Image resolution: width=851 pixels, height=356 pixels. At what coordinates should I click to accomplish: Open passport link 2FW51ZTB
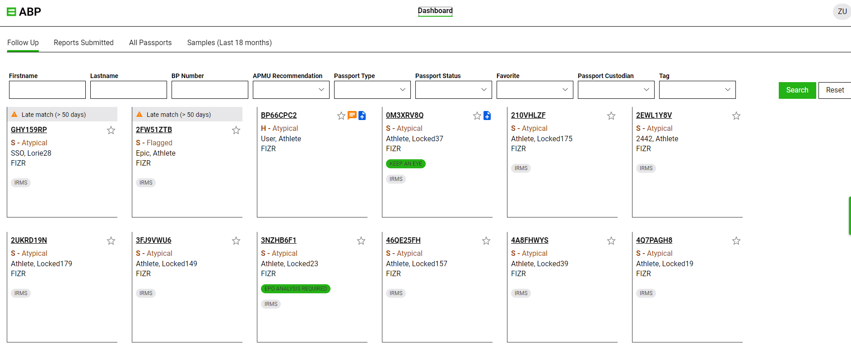coord(154,130)
